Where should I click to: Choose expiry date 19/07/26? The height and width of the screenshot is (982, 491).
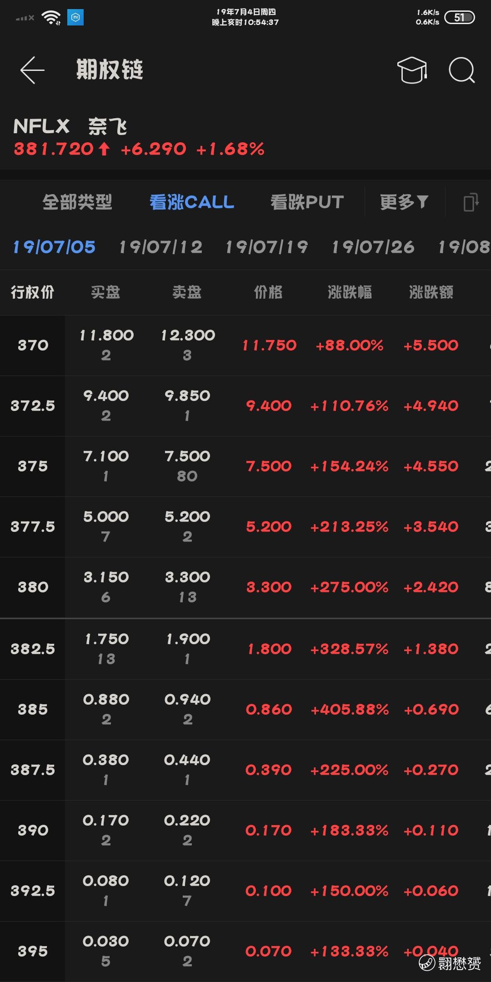coord(373,247)
